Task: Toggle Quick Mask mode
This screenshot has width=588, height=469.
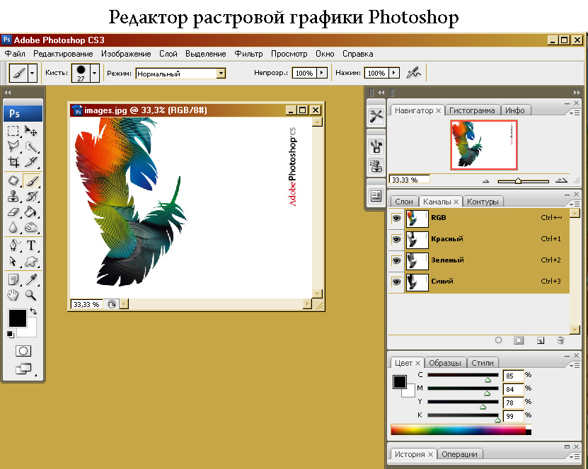Action: click(23, 351)
